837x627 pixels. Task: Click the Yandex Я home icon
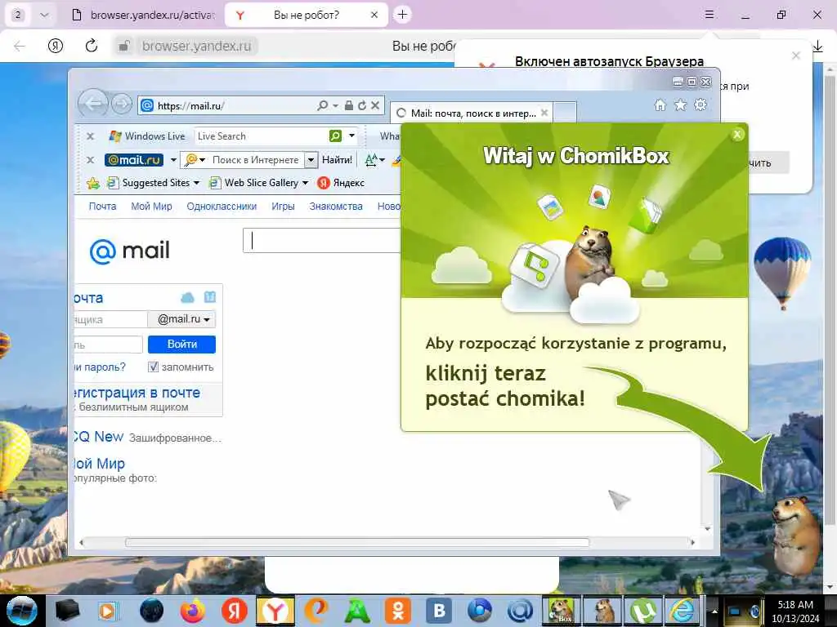click(56, 46)
